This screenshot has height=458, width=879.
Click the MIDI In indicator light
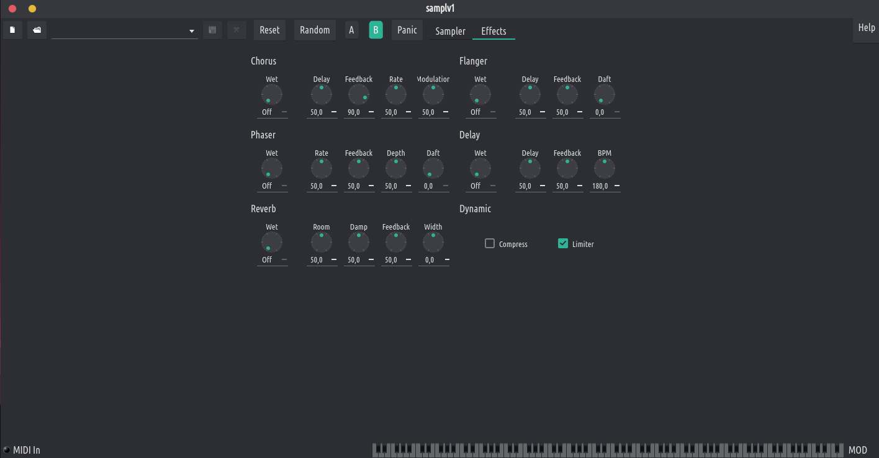pos(7,450)
